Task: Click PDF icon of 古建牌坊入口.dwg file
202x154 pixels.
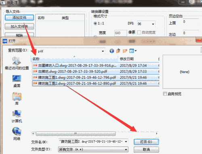Action: (x=35, y=65)
